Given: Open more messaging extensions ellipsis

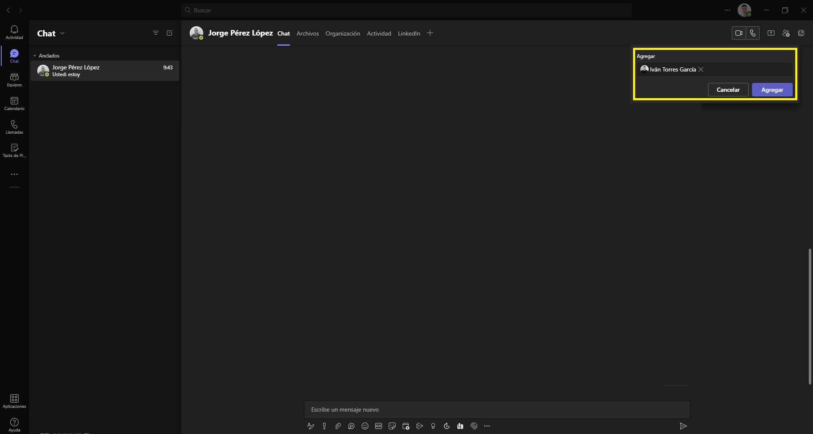Looking at the screenshot, I should [x=487, y=426].
